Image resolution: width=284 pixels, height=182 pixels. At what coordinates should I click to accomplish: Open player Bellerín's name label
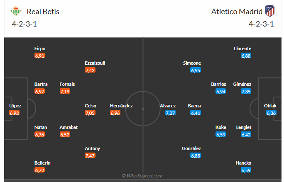[x=42, y=163]
